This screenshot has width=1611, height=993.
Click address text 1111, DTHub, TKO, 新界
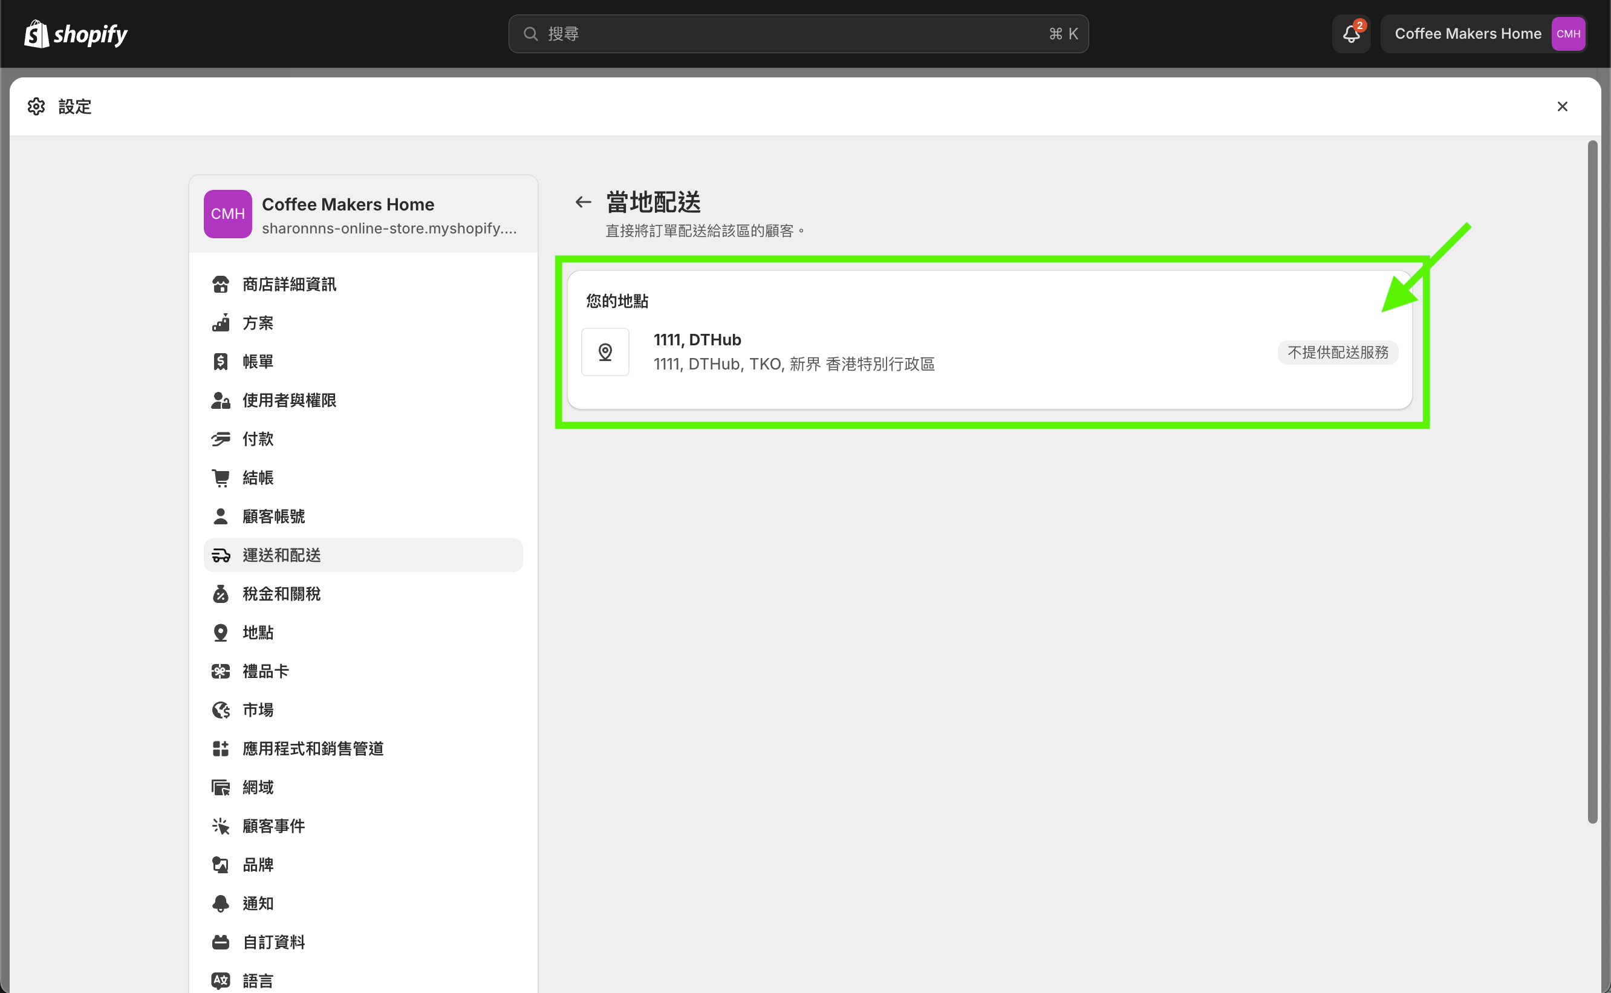coord(794,365)
